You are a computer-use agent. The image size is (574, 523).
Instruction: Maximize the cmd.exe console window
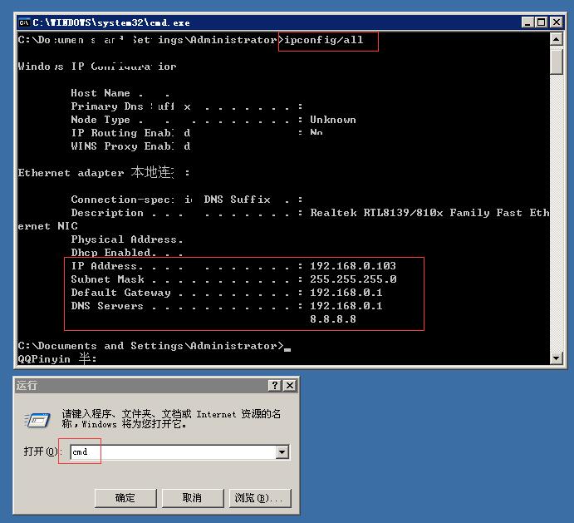(541, 22)
